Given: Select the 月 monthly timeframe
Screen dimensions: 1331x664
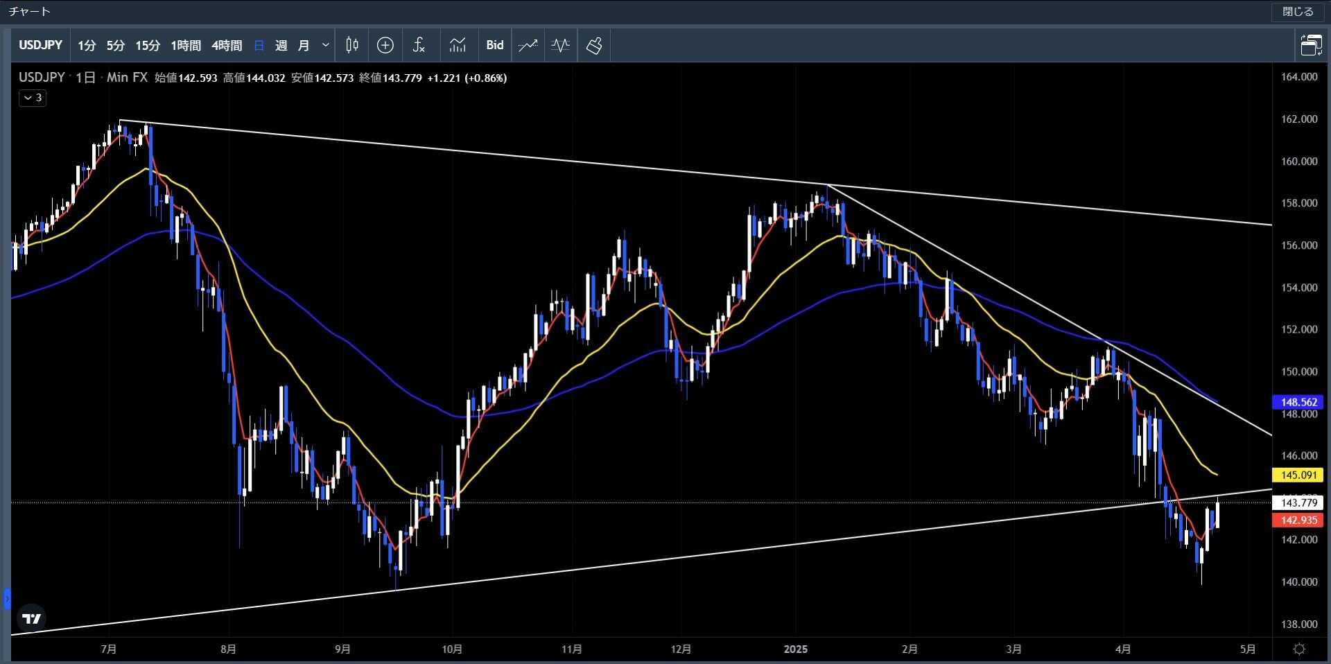Looking at the screenshot, I should (x=303, y=45).
